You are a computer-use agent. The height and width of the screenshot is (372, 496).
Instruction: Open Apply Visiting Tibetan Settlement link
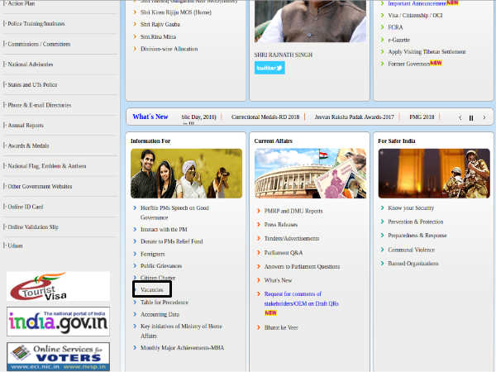[x=427, y=52]
